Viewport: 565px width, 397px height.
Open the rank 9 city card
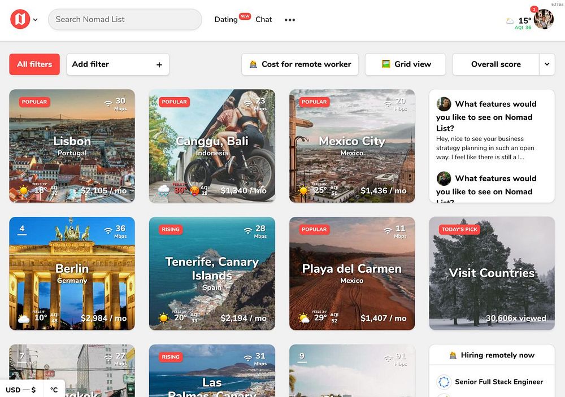pos(352,370)
